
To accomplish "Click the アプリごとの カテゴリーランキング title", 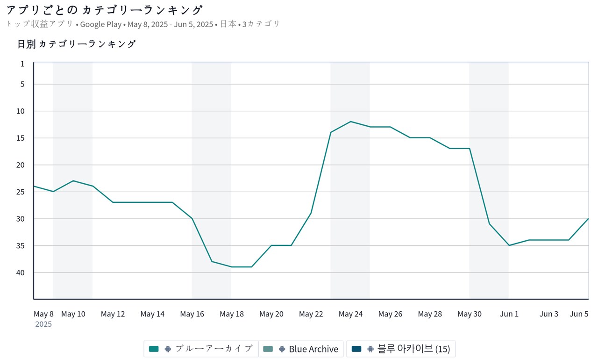I will tap(105, 10).
